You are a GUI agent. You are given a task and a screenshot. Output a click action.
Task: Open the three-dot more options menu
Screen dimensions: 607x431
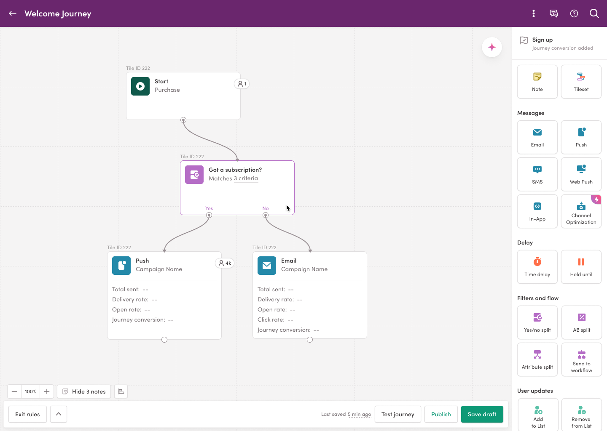point(534,13)
